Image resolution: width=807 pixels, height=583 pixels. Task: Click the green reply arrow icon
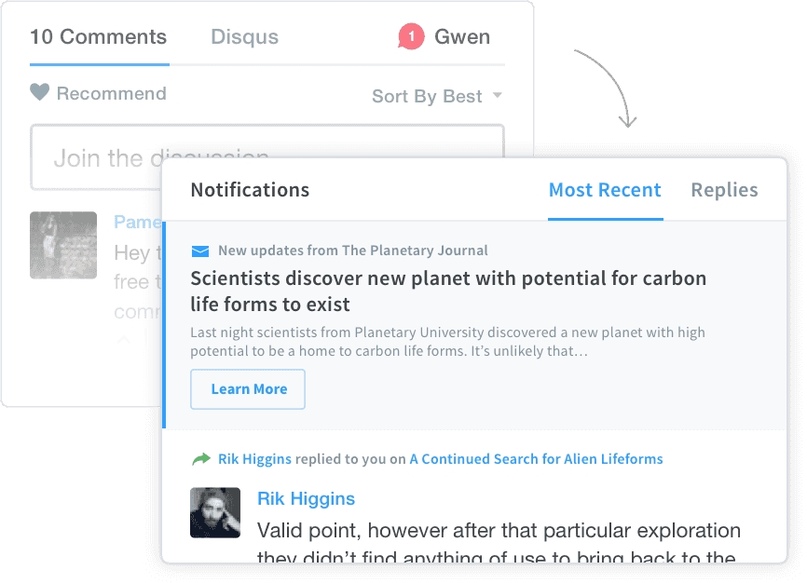point(200,459)
